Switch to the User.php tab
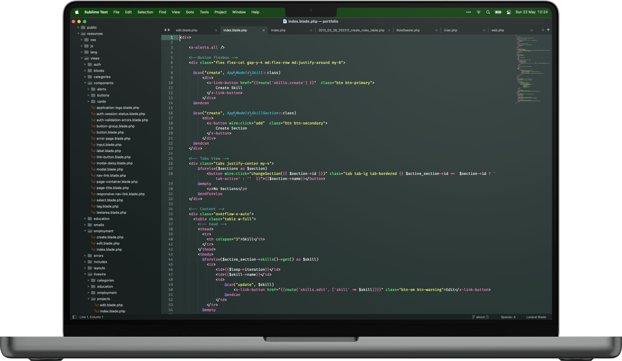The width and height of the screenshot is (622, 361). tap(450, 30)
